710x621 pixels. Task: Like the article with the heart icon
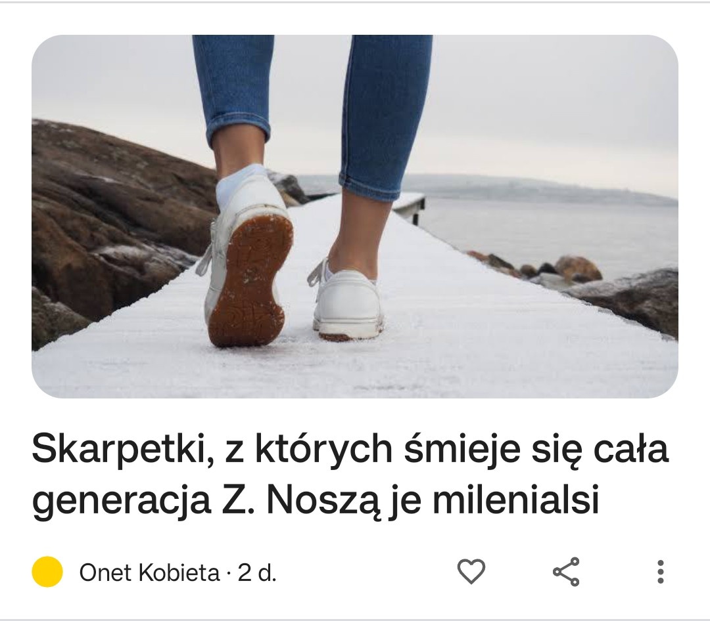click(471, 571)
